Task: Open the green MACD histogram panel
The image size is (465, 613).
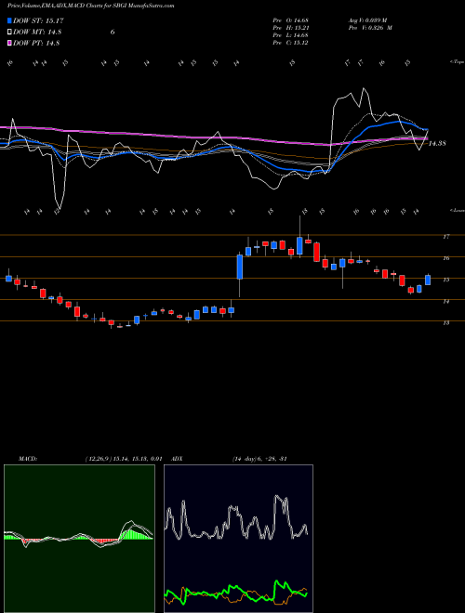Action: click(79, 539)
